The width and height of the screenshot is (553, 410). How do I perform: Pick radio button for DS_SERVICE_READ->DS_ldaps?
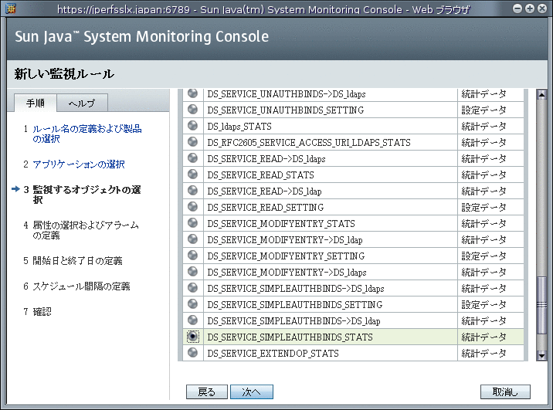point(192,158)
